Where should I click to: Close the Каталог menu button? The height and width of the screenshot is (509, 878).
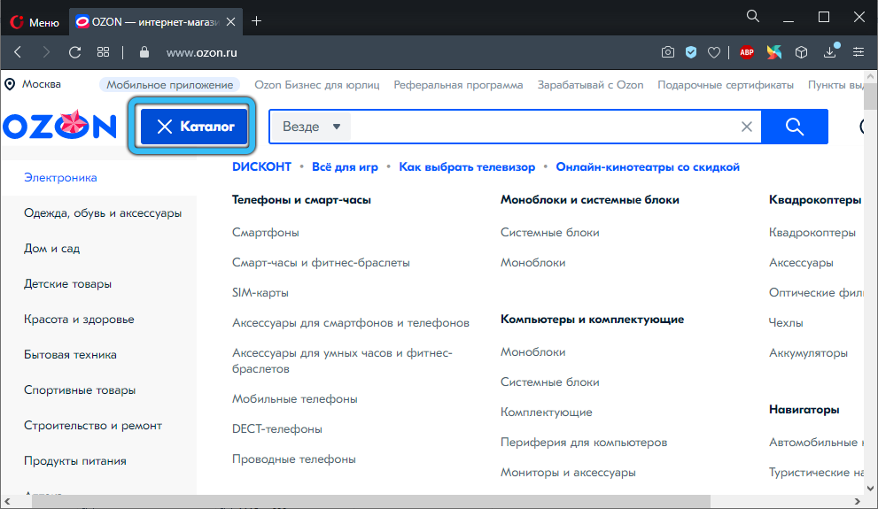pos(194,127)
